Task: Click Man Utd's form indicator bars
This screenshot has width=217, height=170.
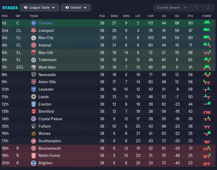Action: coord(207,53)
